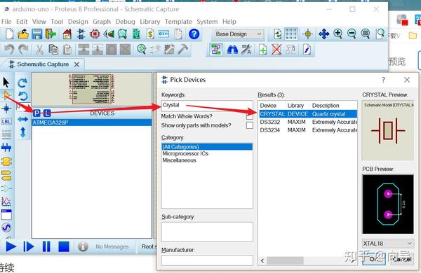This screenshot has height=273, width=421.
Task: Click the Copy to clipboard icon
Action: (x=53, y=50)
